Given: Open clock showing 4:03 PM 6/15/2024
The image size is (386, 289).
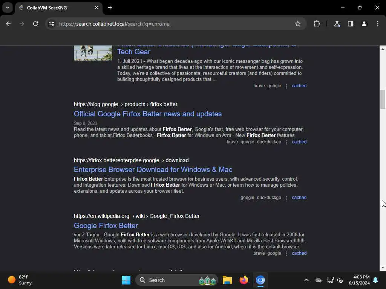Looking at the screenshot, I should [359, 280].
